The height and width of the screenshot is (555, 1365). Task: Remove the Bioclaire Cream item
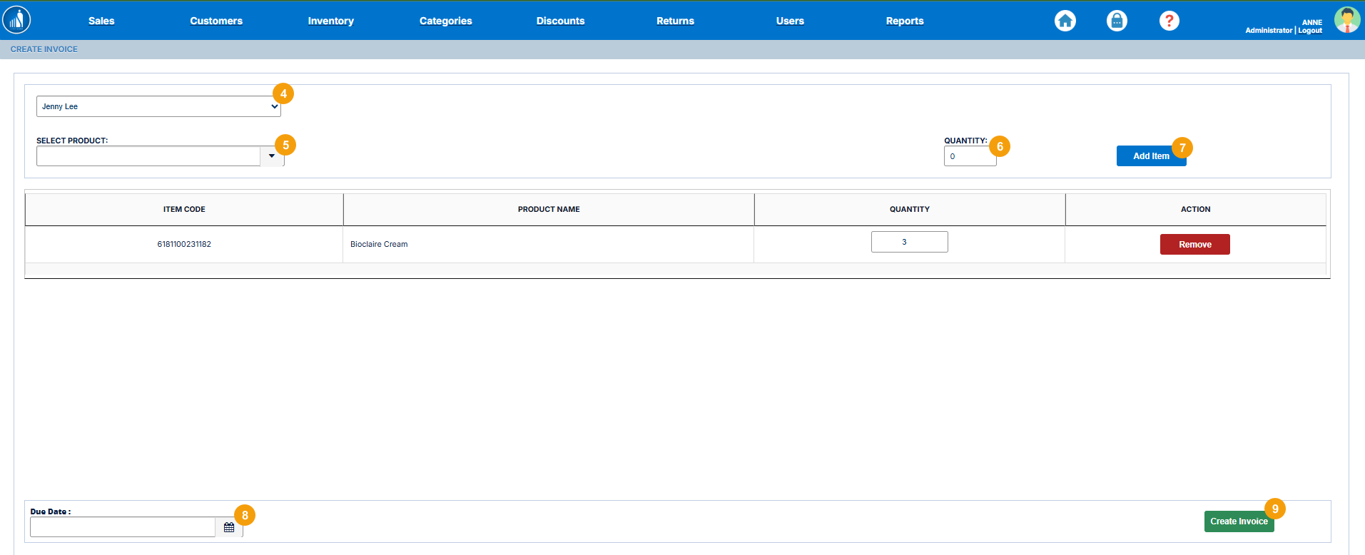coord(1194,245)
